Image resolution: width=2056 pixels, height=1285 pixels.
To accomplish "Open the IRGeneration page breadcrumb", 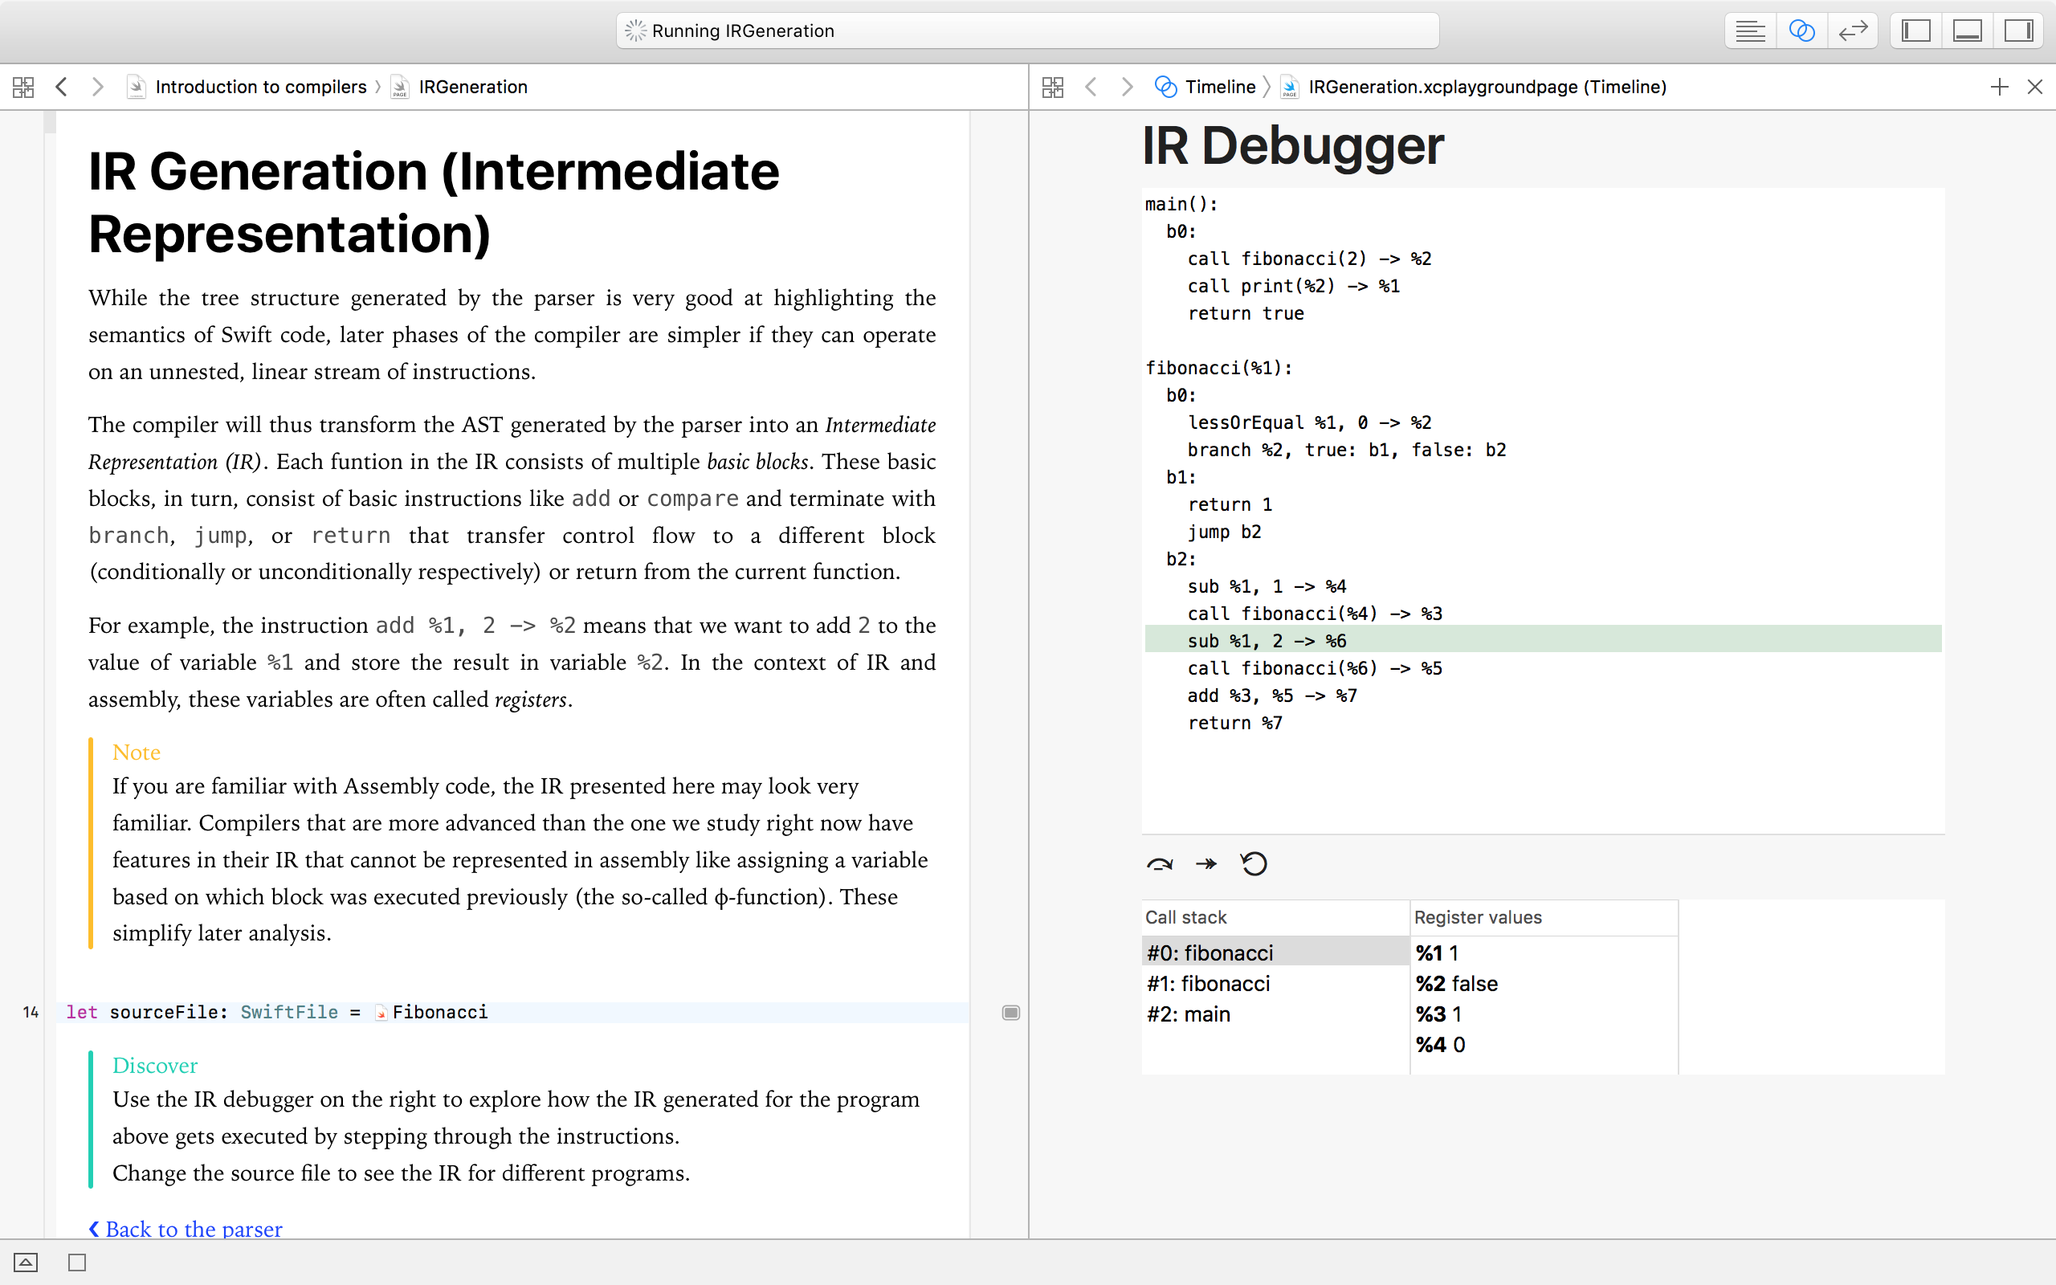I will tap(472, 87).
